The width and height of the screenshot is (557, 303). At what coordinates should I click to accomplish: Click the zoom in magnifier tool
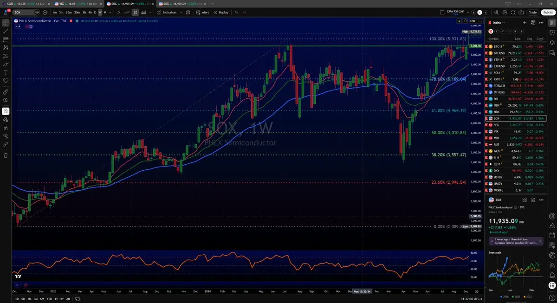[x=6, y=100]
